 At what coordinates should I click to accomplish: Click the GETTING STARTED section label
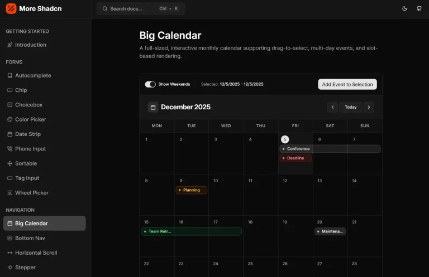27,31
